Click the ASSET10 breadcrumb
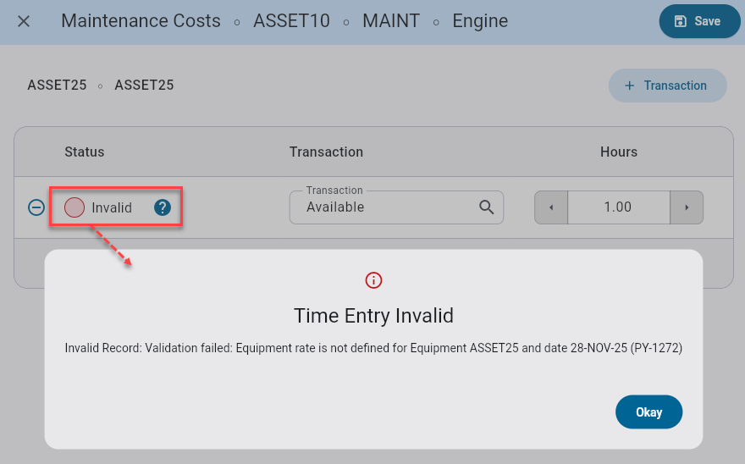Screen dimensions: 745x464 tap(292, 21)
